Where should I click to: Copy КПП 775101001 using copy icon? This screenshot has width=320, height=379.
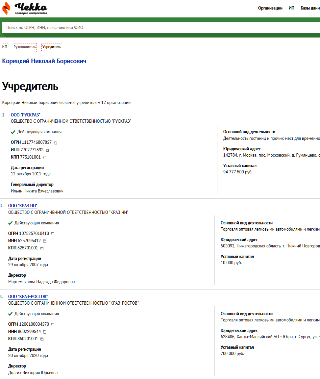pos(45,158)
